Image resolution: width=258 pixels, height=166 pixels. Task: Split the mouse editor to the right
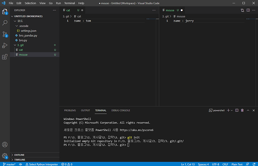[248, 10]
